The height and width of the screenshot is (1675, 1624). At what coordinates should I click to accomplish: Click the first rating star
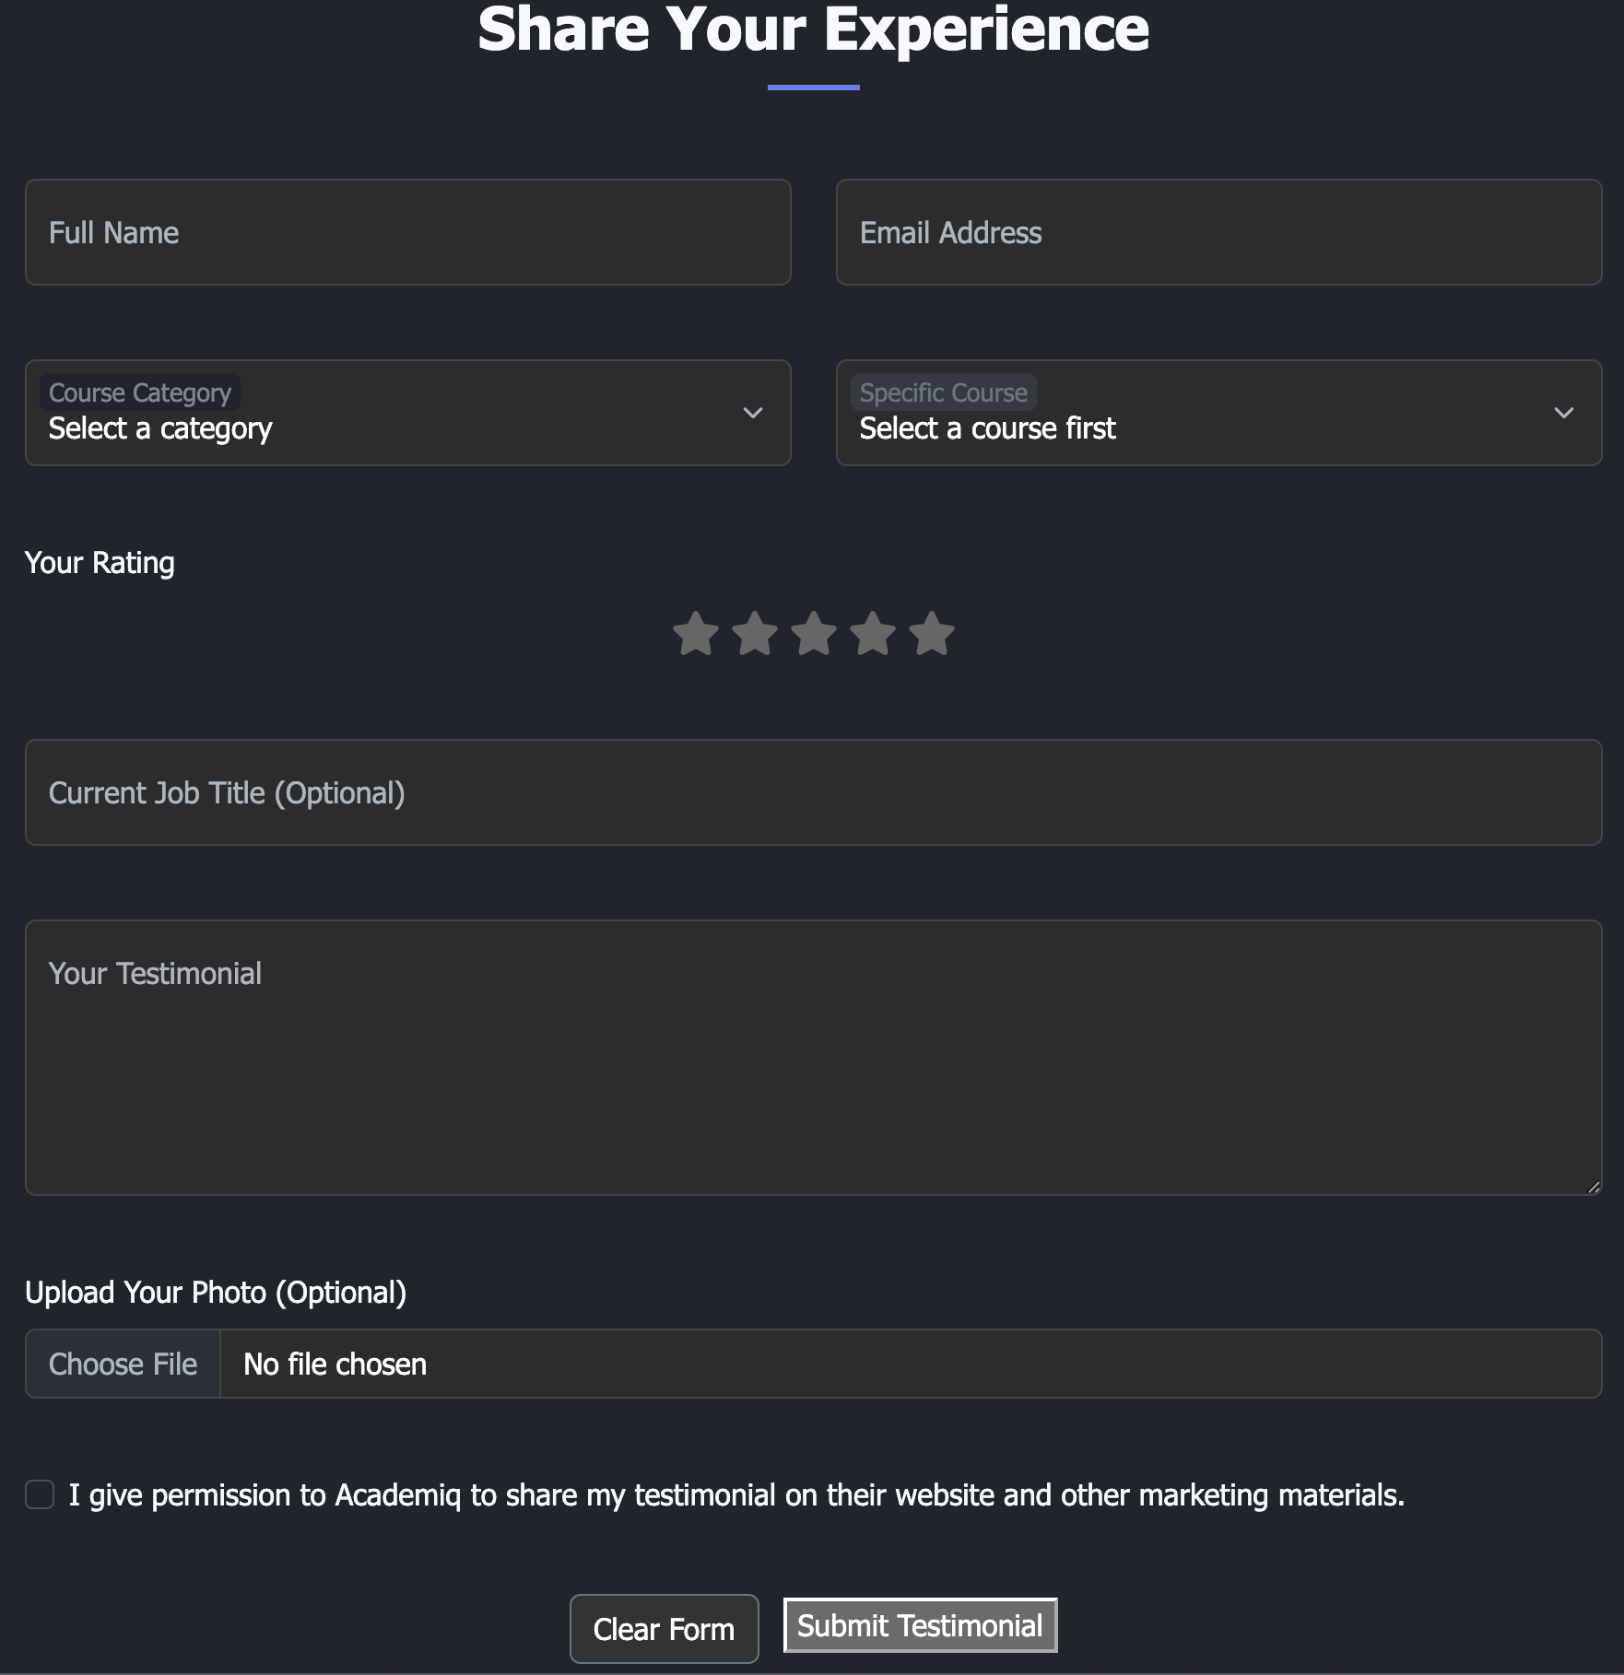click(696, 634)
